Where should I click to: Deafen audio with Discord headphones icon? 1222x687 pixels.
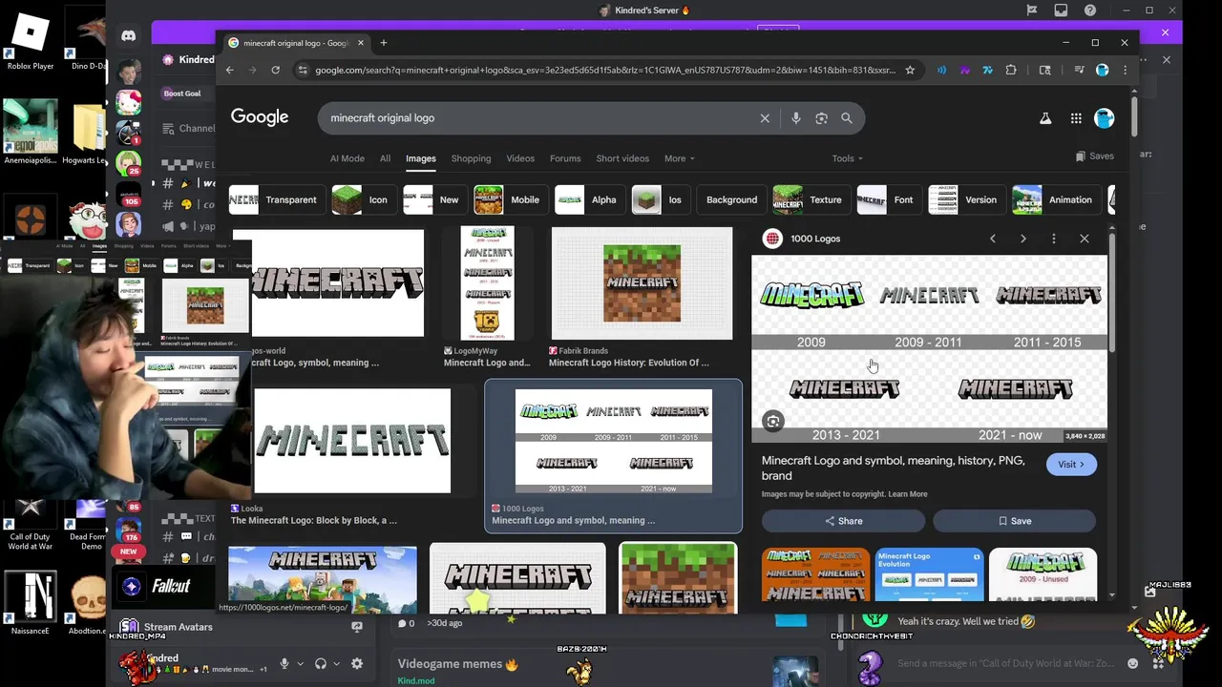coord(321,664)
